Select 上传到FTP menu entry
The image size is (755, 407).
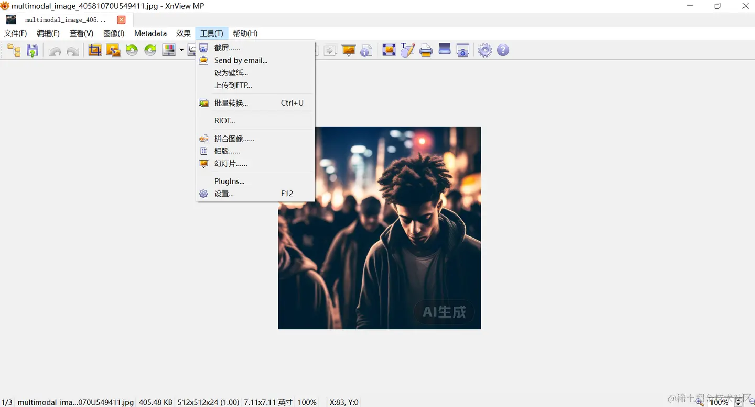255,85
